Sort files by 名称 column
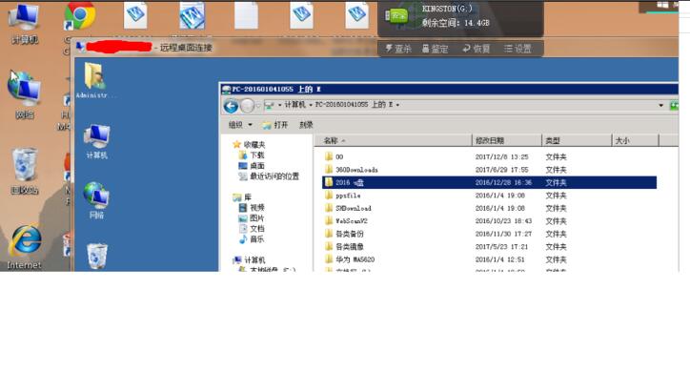 pyautogui.click(x=393, y=140)
